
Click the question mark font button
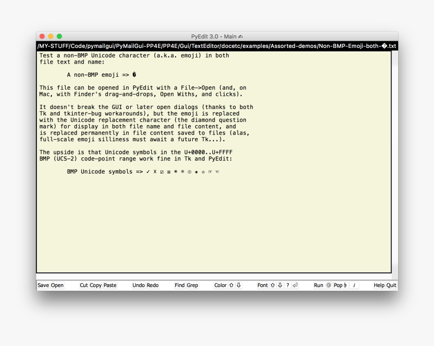[288, 285]
